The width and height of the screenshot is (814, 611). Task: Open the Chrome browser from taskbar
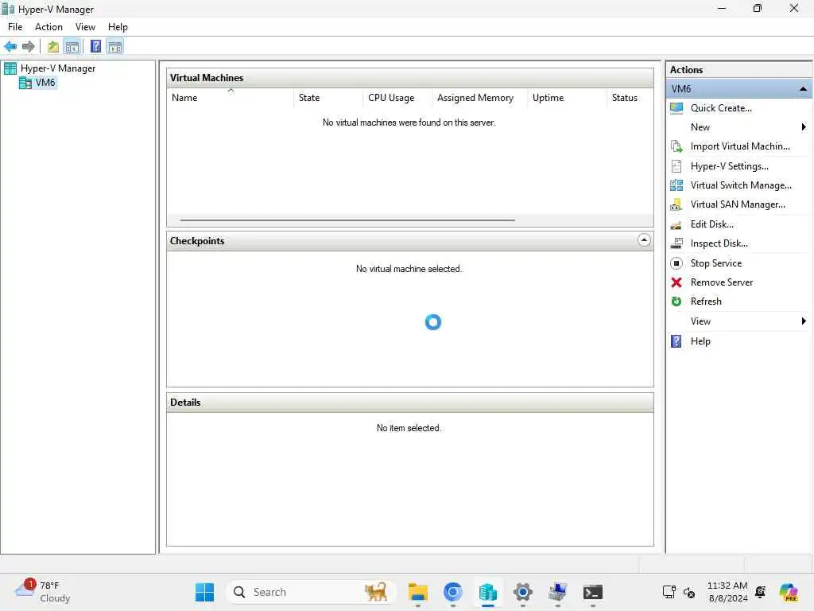point(452,592)
